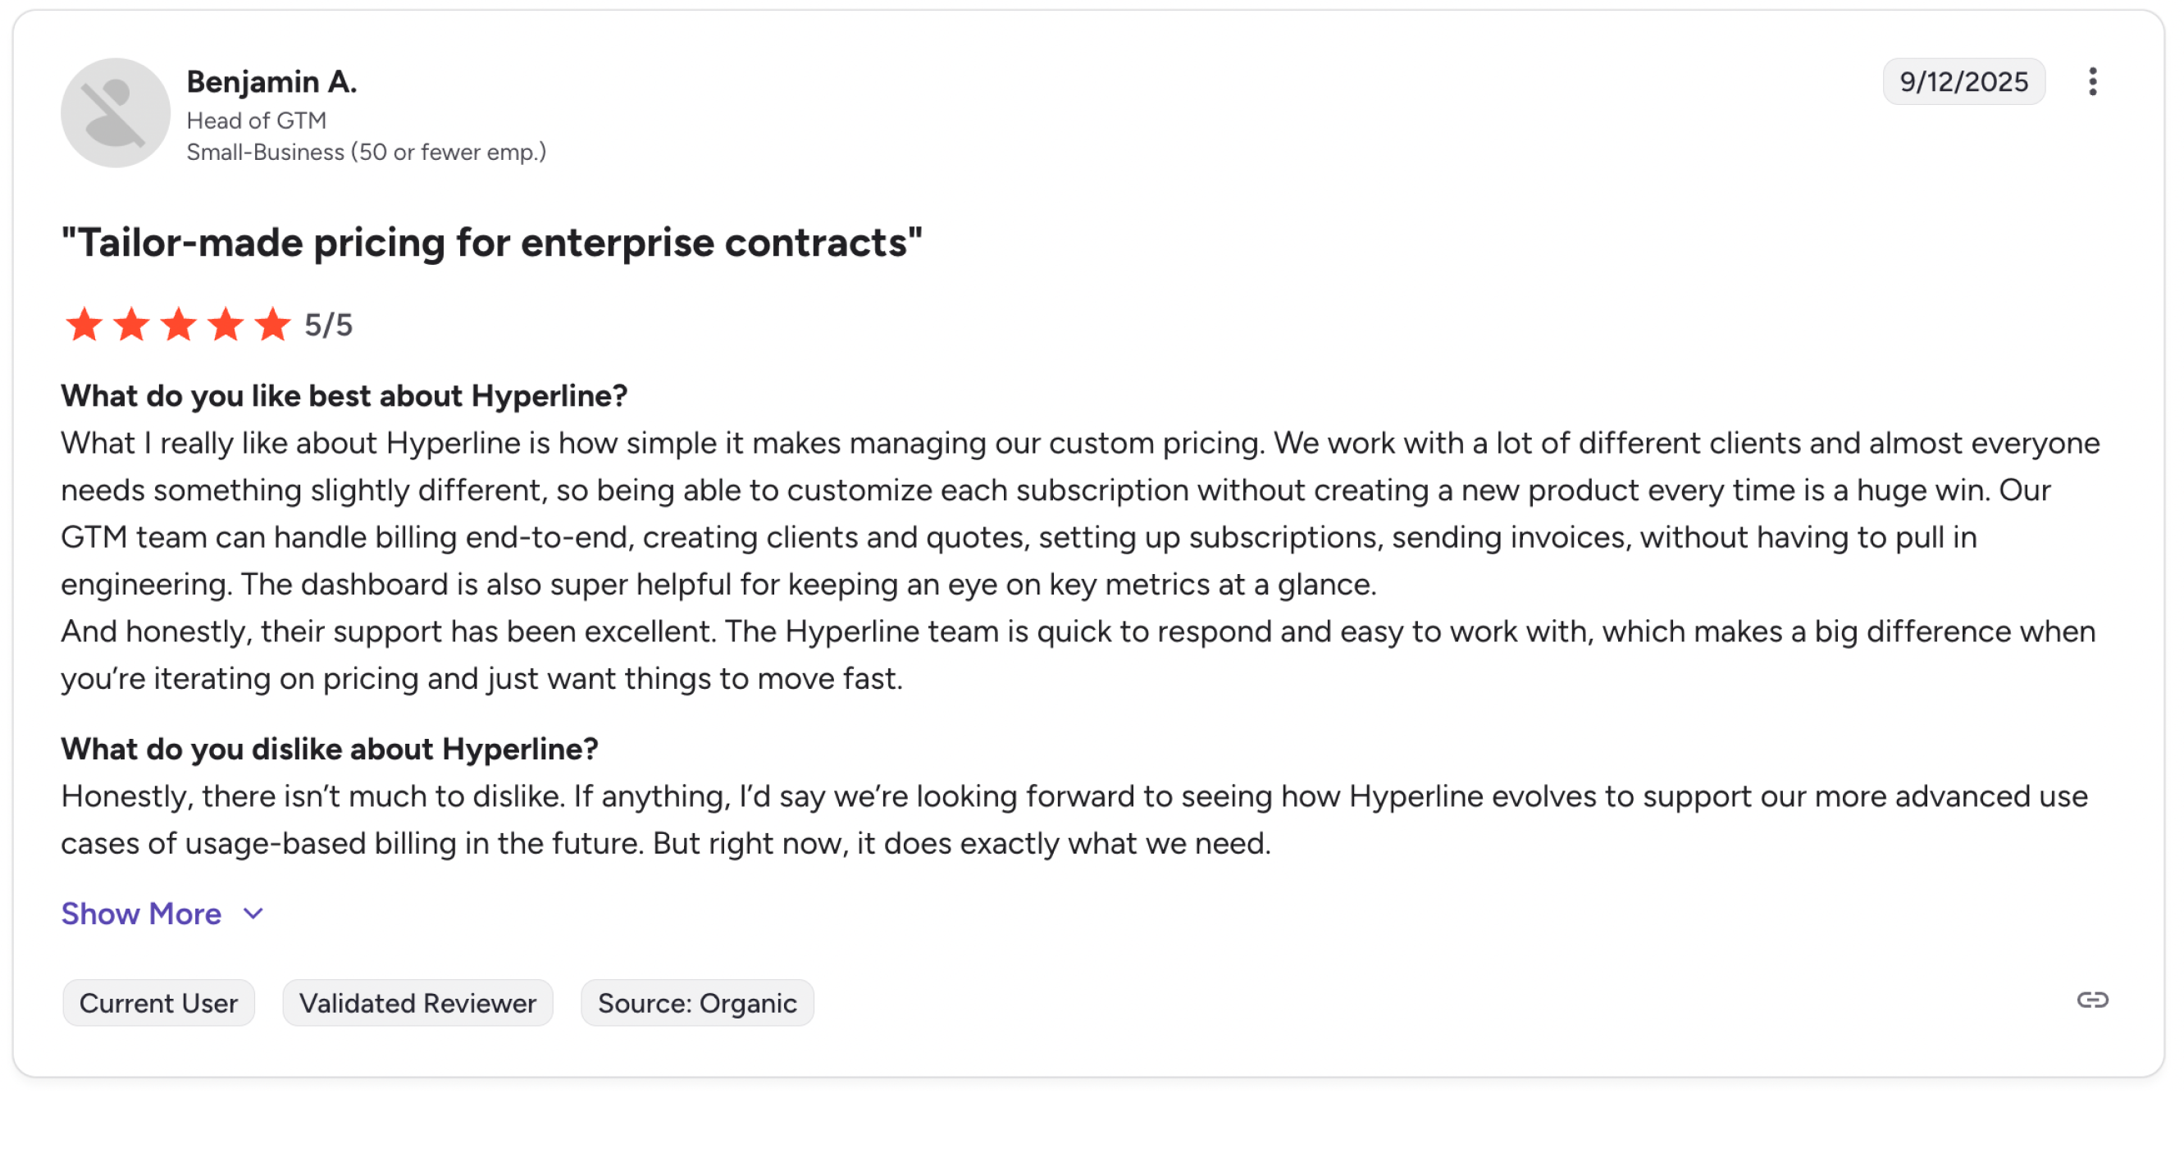Open the three-dot options menu
This screenshot has width=2184, height=1171.
tap(2091, 81)
